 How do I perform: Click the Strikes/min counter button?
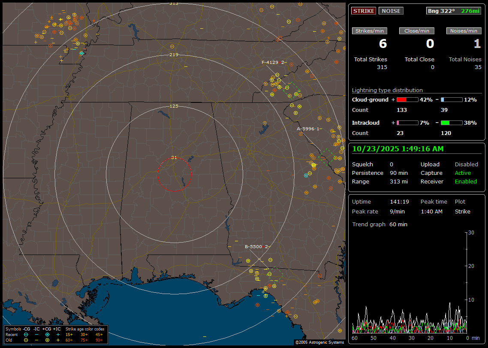(x=370, y=31)
